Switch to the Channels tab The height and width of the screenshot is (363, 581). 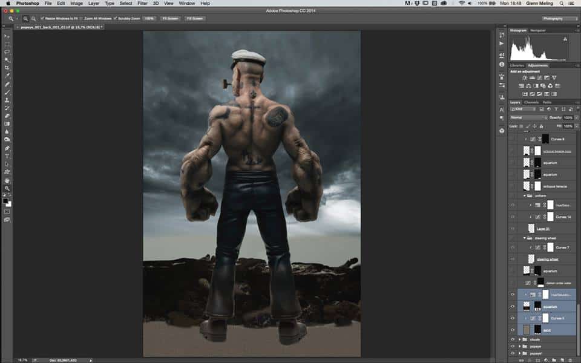point(531,102)
